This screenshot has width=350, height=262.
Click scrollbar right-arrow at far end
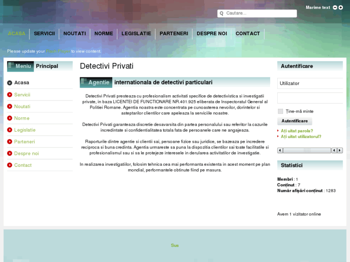click(340, 150)
